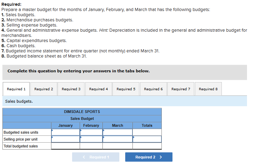
Task: Switch to the Required 3 tab
Action: pos(71,89)
